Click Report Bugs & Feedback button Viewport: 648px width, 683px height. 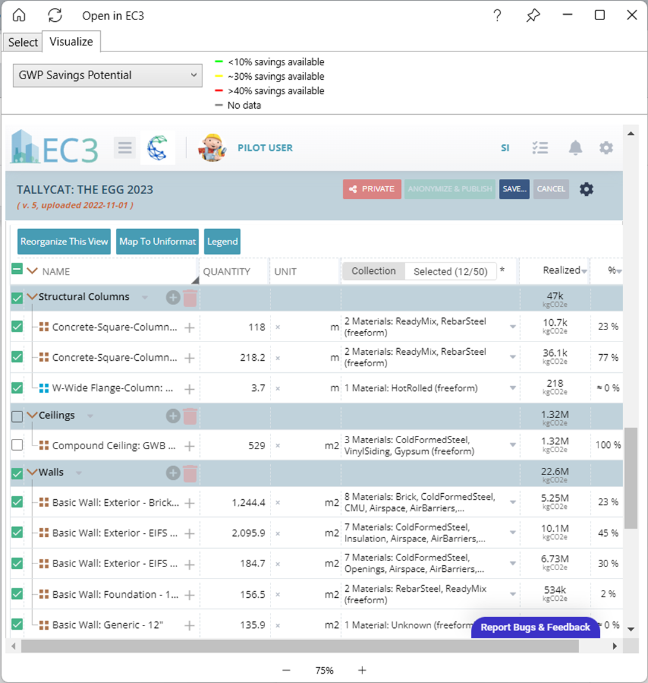(535, 627)
